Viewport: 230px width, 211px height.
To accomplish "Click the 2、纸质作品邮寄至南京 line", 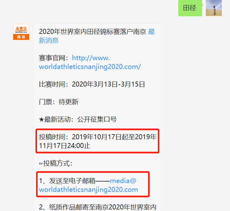I will tap(98, 207).
